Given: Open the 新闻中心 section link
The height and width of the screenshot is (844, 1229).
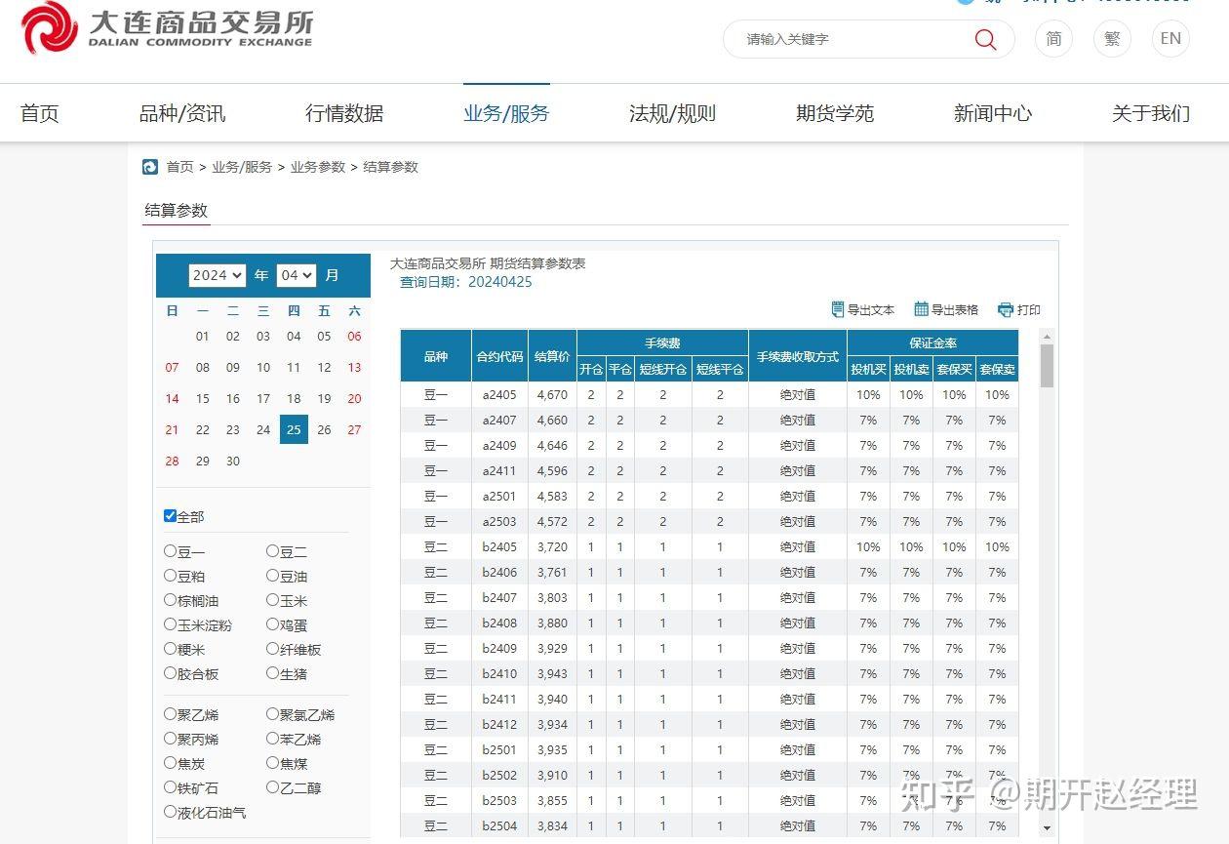Looking at the screenshot, I should pyautogui.click(x=992, y=112).
